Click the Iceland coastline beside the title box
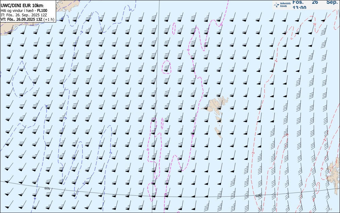This screenshot has height=213, width=340. coord(68,6)
